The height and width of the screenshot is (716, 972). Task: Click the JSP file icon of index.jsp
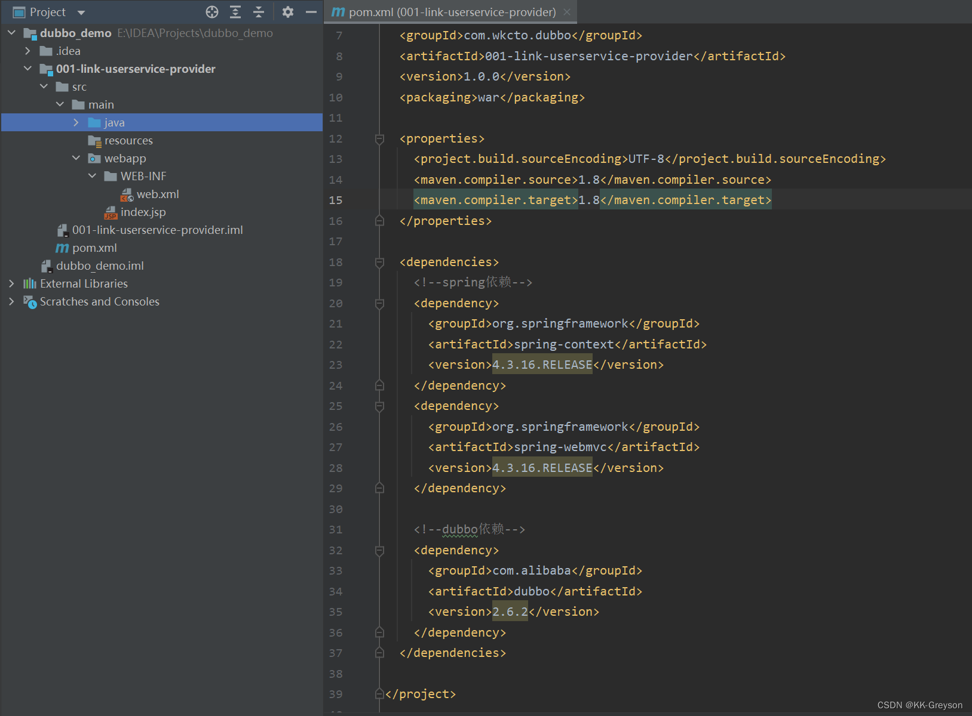[x=111, y=212]
